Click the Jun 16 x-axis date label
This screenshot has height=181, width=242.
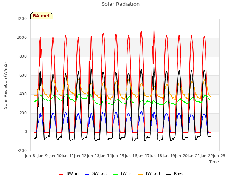tap(131, 156)
